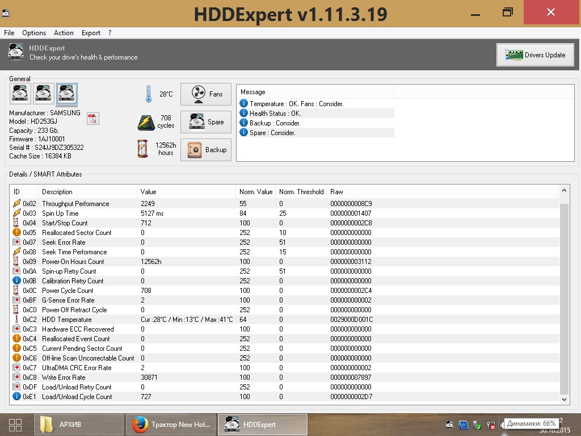Screen dimensions: 581x436
Task: Click SMART table scroll down arrow
Action: pyautogui.click(x=564, y=399)
